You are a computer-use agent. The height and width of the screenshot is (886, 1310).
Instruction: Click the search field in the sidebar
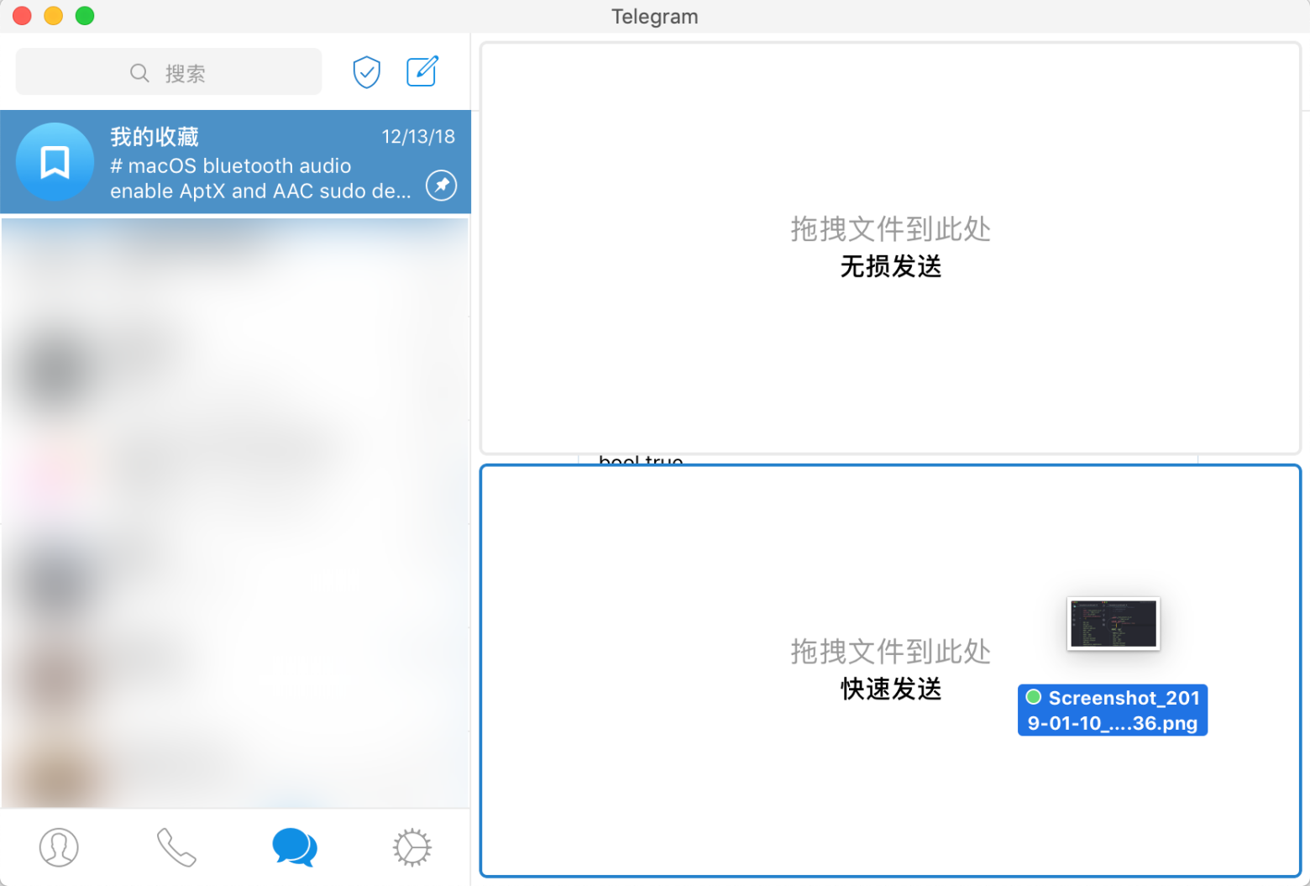click(x=168, y=72)
